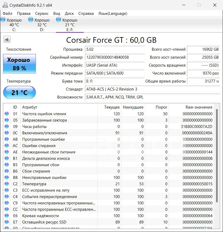Click the Атрибут column header
The width and height of the screenshot is (223, 232).
point(59,107)
